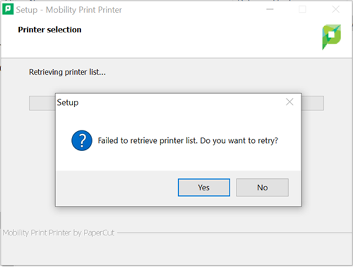Click the maximize button of the setup window
The height and width of the screenshot is (267, 353).
click(x=303, y=9)
